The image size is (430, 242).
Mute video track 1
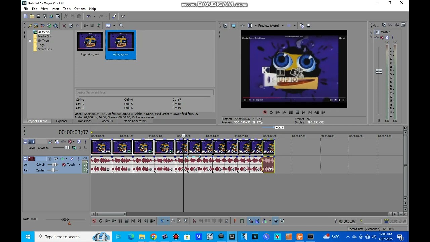(x=79, y=142)
